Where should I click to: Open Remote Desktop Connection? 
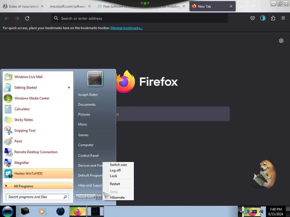38,152
